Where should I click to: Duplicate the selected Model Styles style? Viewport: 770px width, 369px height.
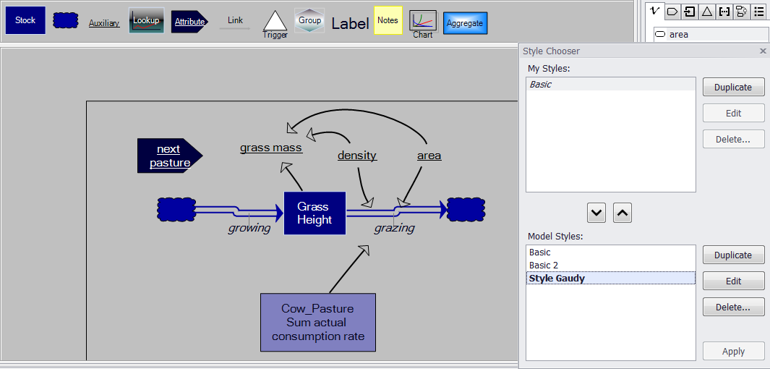733,255
